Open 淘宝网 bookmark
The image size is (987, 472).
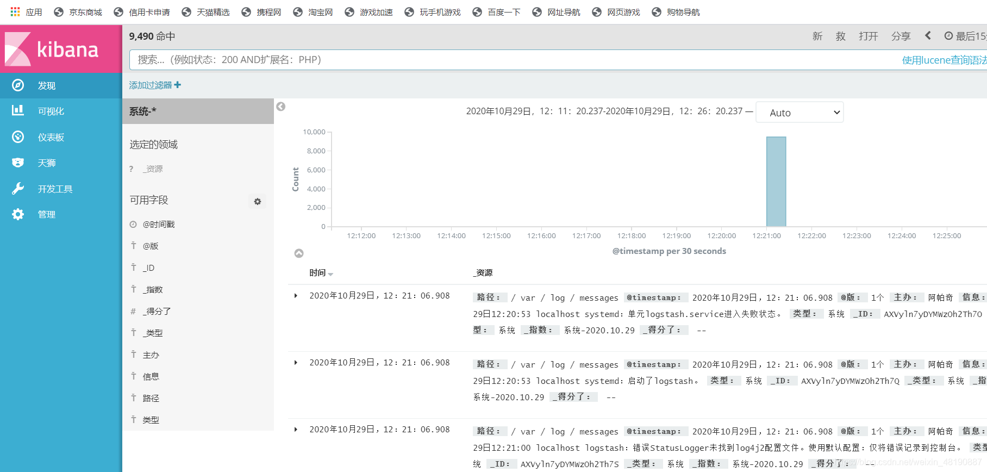click(x=313, y=12)
